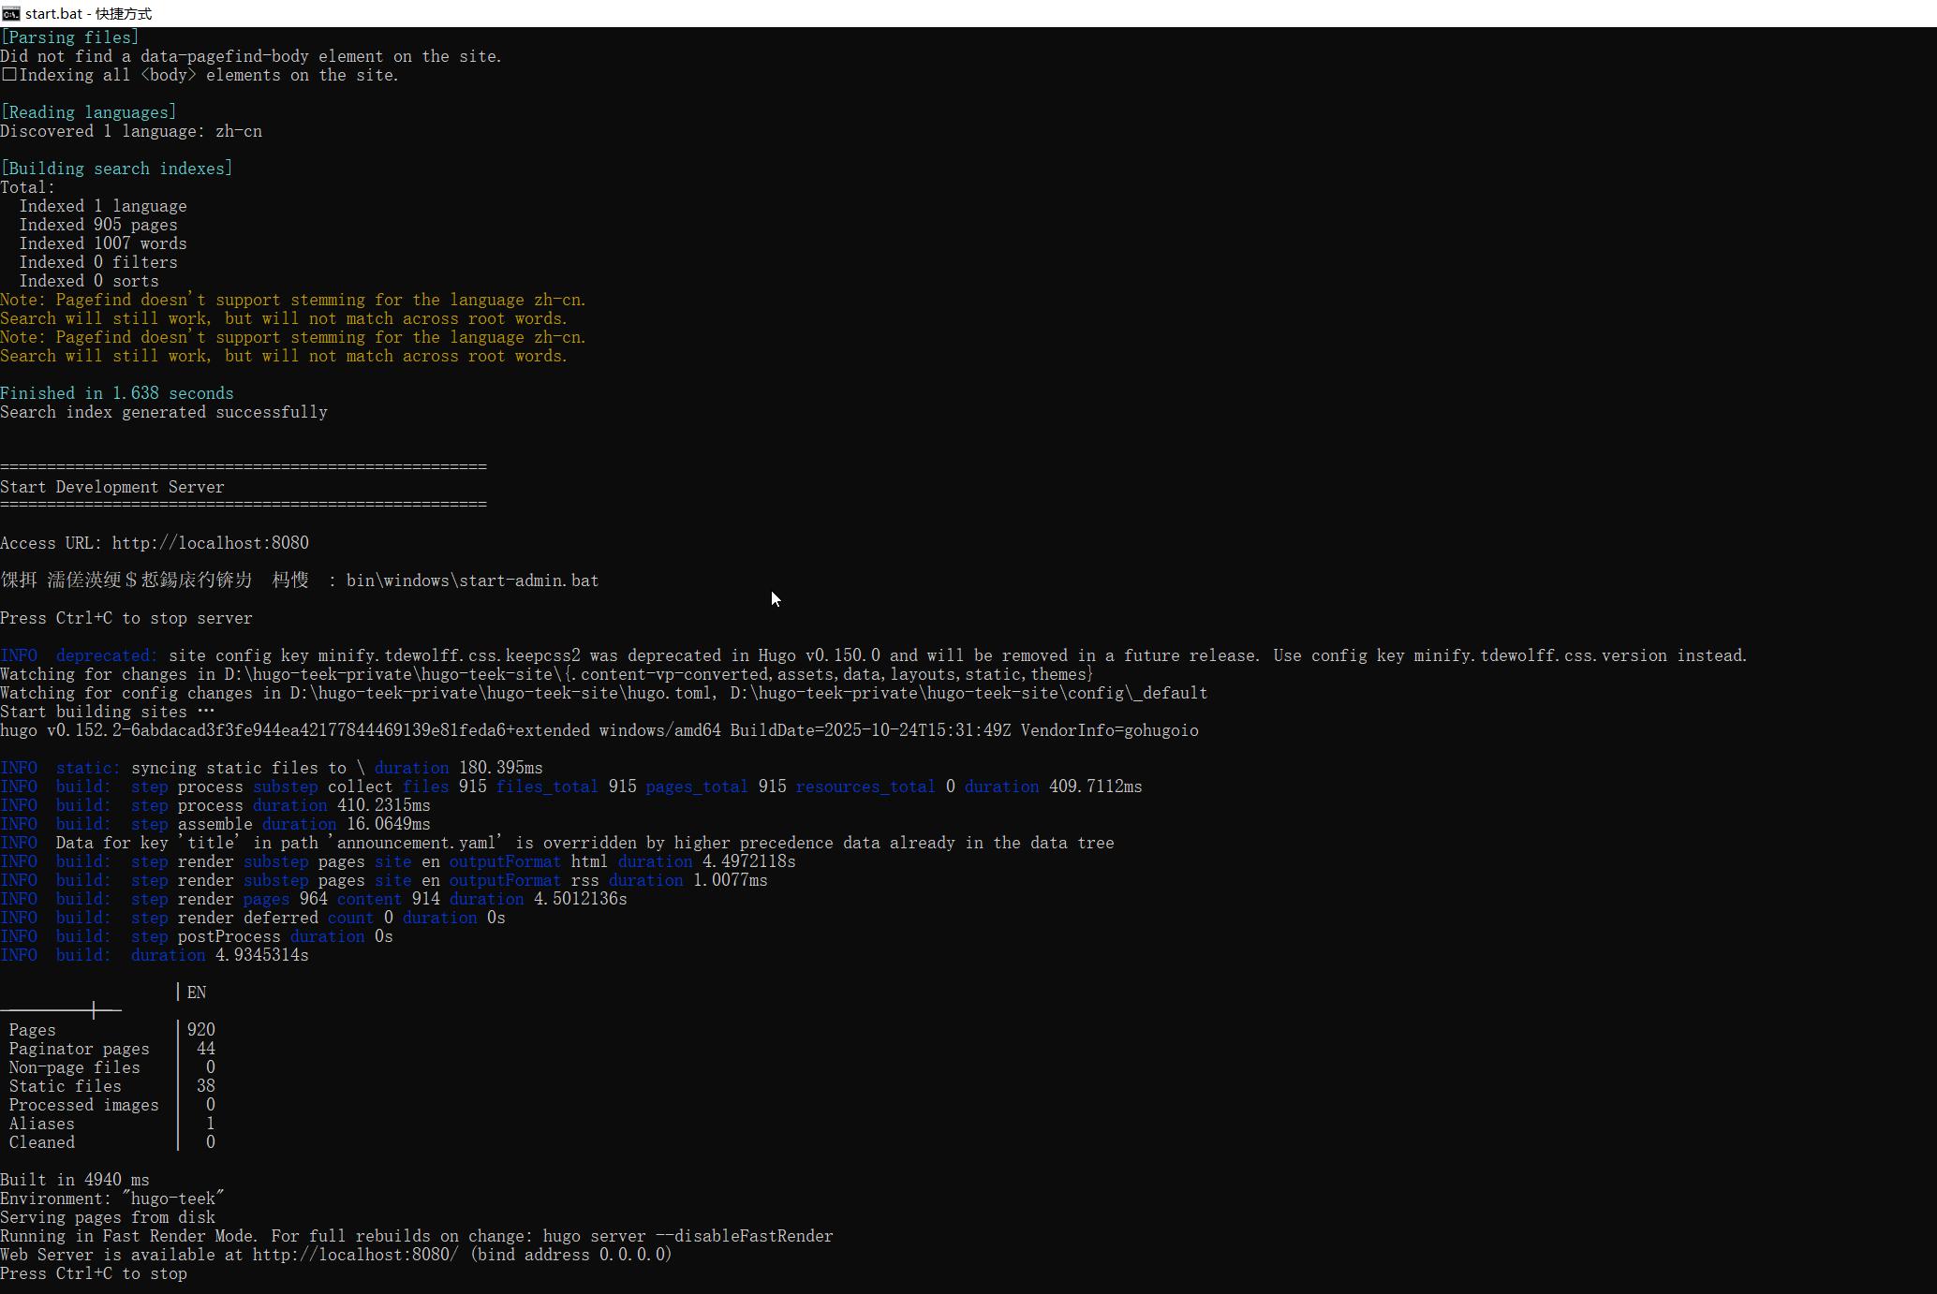Click the [Building search indexes] heading
Viewport: 1937px width, 1294px height.
(116, 169)
